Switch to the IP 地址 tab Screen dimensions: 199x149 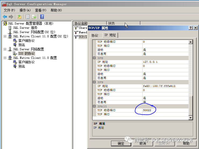(110, 35)
